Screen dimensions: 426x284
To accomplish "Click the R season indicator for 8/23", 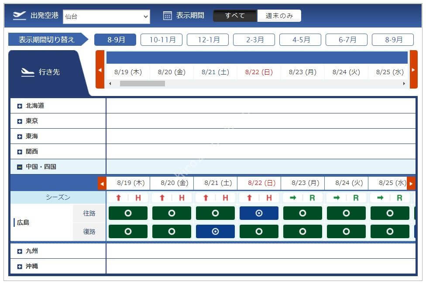I will [x=312, y=198].
